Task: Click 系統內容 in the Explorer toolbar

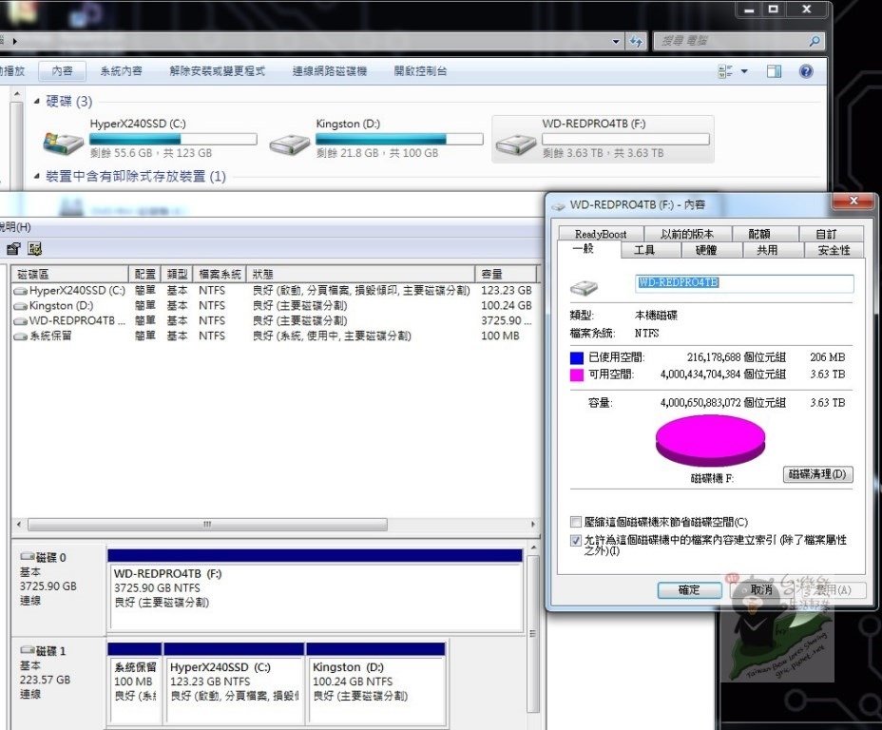Action: (121, 71)
